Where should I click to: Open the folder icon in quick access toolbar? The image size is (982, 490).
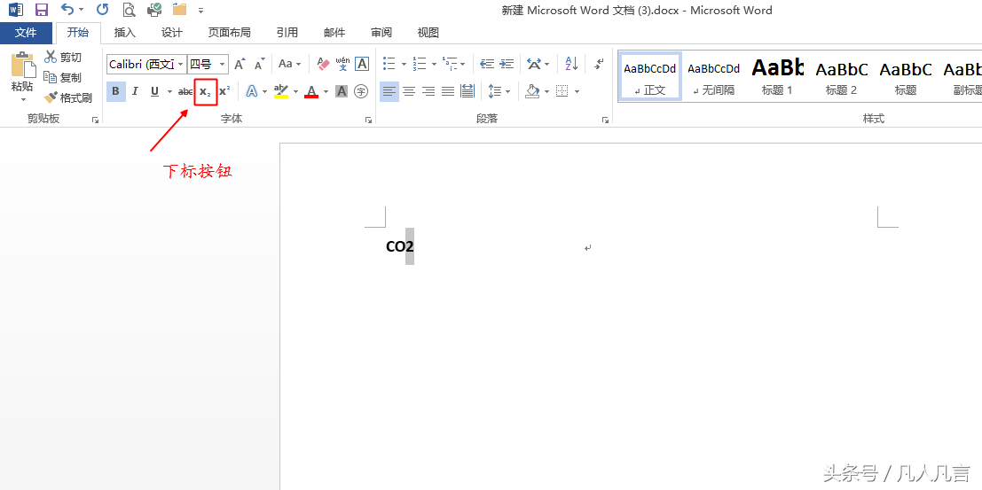click(180, 10)
